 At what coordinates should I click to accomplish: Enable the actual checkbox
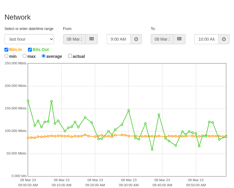[70, 56]
